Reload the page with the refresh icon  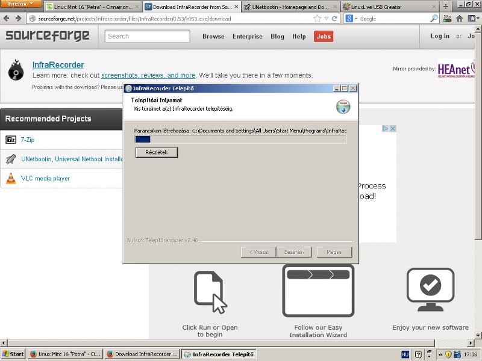pos(334,19)
